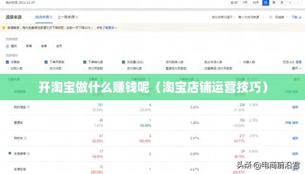Select the 实时 time range

[x=234, y=2]
